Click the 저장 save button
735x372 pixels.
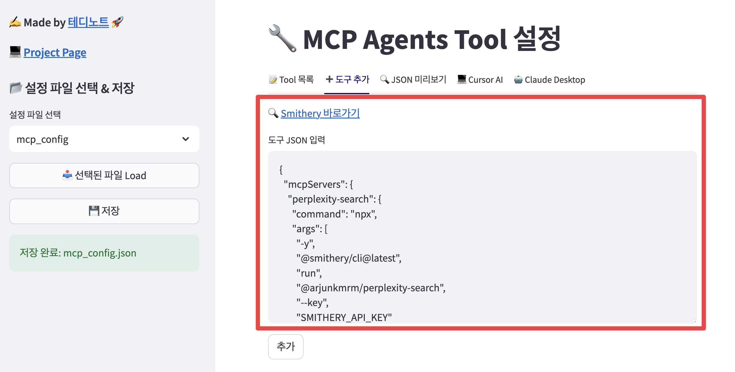click(104, 211)
